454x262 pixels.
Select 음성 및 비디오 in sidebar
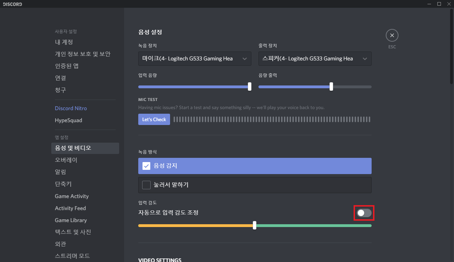coord(85,148)
